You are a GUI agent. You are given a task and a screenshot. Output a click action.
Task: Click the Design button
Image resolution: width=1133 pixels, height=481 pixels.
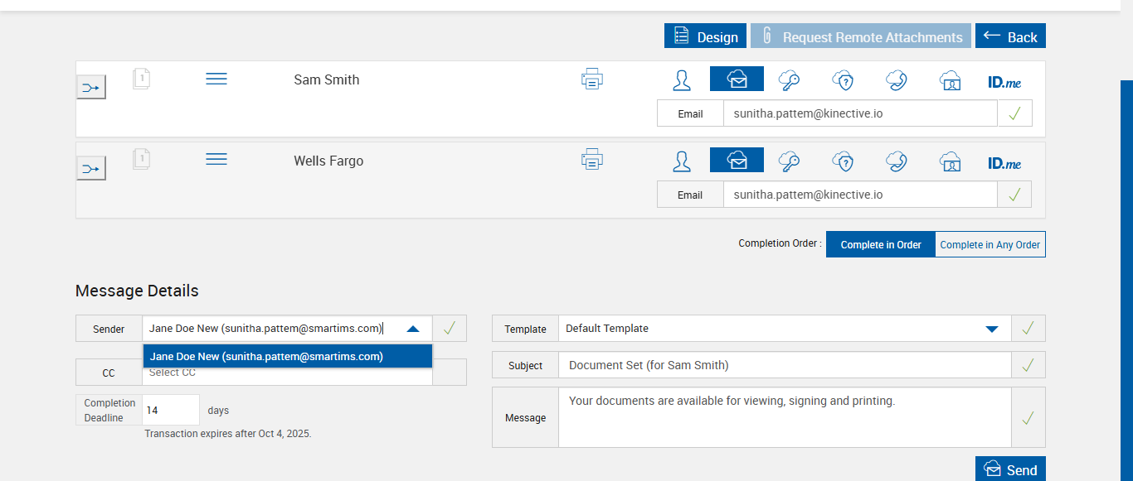coord(705,36)
